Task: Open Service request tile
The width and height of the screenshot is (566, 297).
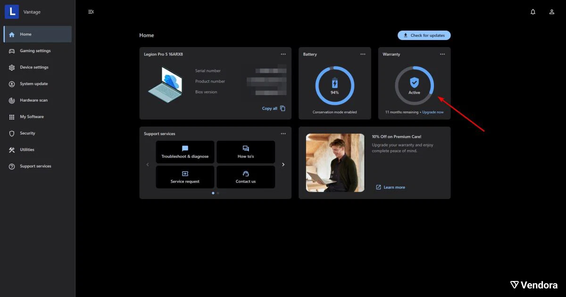Action: click(x=185, y=177)
